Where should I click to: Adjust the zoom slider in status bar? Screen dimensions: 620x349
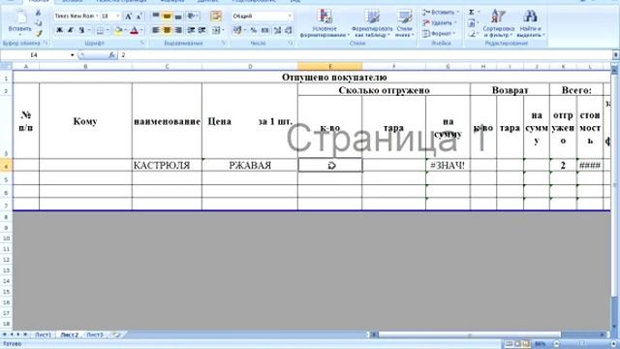pyautogui.click(x=581, y=344)
